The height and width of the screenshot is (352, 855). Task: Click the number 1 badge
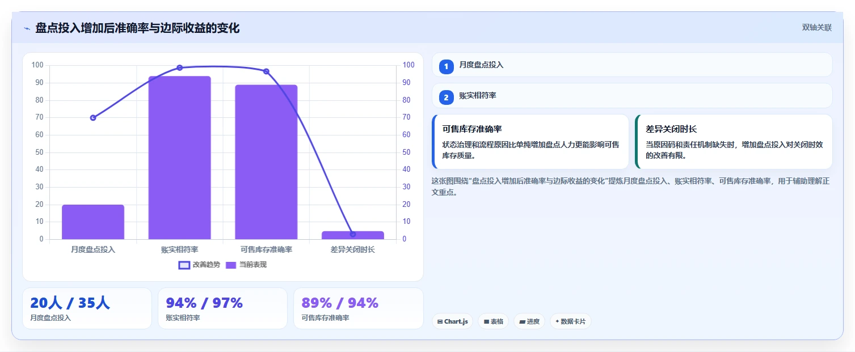[x=447, y=66]
